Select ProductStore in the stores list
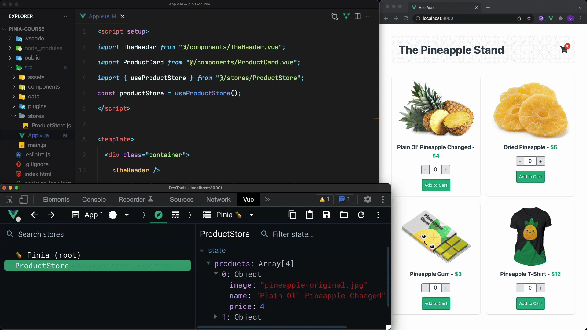The height and width of the screenshot is (330, 587). 98,266
